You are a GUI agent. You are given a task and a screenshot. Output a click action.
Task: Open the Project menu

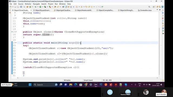51,4
